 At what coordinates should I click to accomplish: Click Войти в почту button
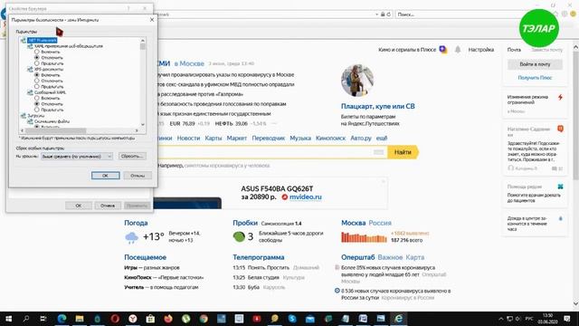click(x=535, y=64)
